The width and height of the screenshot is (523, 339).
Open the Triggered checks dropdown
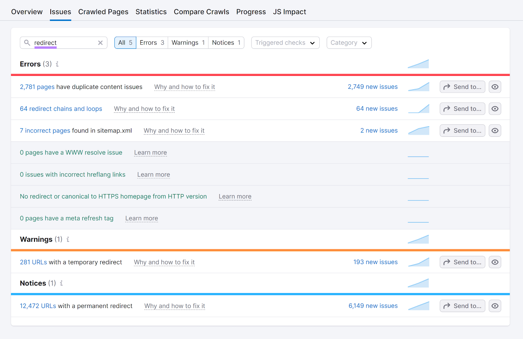click(x=285, y=43)
